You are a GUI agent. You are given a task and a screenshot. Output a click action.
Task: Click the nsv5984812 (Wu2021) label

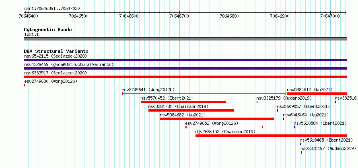coord(310,90)
